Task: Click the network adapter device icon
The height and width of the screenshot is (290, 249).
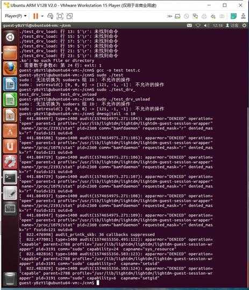Action: pos(195,16)
